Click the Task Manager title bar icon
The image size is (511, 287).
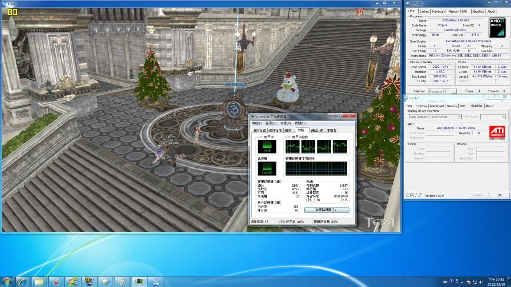point(252,117)
